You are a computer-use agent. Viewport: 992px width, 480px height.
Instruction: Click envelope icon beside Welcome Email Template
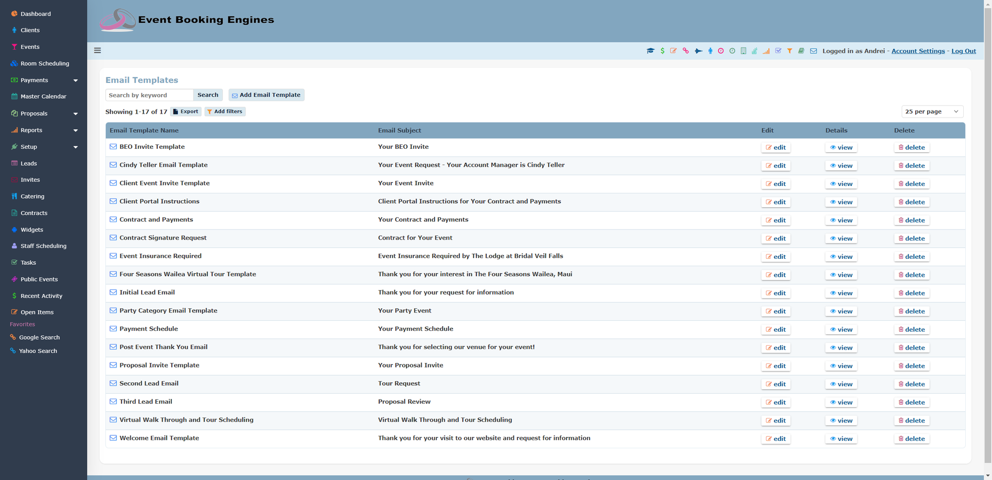[x=113, y=438]
